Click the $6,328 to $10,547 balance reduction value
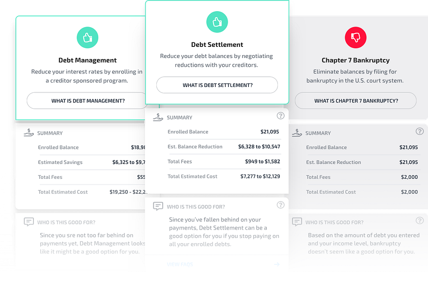 click(259, 146)
